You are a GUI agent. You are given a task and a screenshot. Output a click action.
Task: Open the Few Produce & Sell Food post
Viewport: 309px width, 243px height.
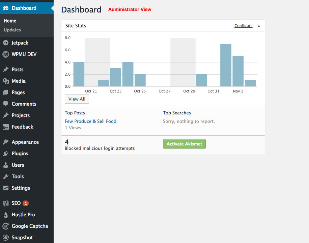(x=90, y=121)
